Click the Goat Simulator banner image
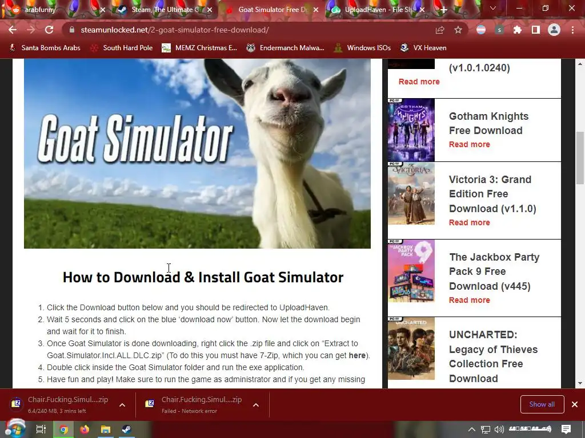 (197, 153)
